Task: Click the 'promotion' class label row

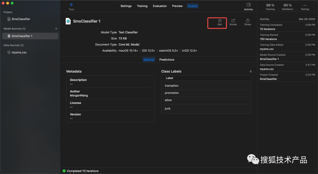Action: pyautogui.click(x=206, y=93)
